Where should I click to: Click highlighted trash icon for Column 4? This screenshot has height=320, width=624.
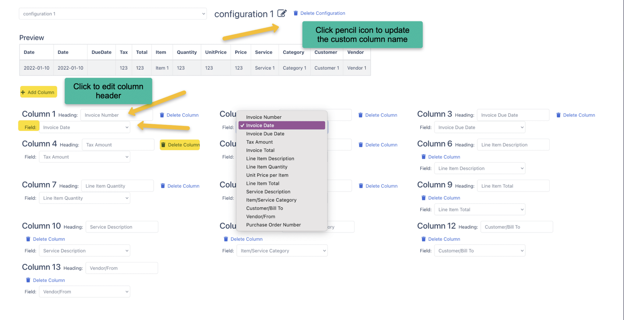coord(163,145)
